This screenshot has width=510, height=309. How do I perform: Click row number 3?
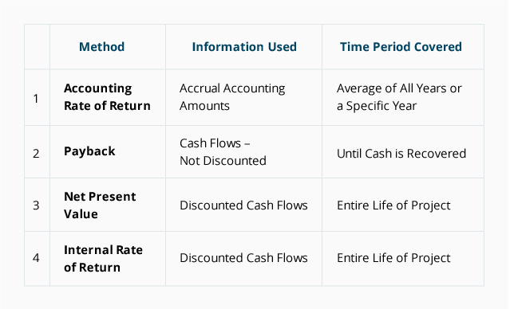point(36,205)
